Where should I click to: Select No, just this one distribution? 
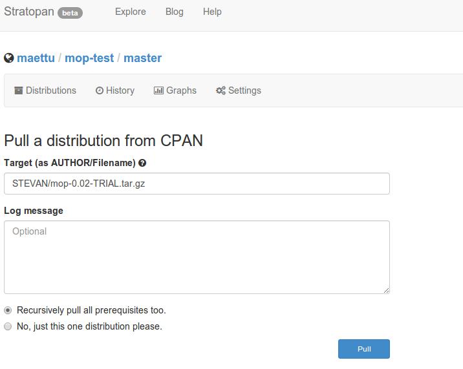(8, 326)
